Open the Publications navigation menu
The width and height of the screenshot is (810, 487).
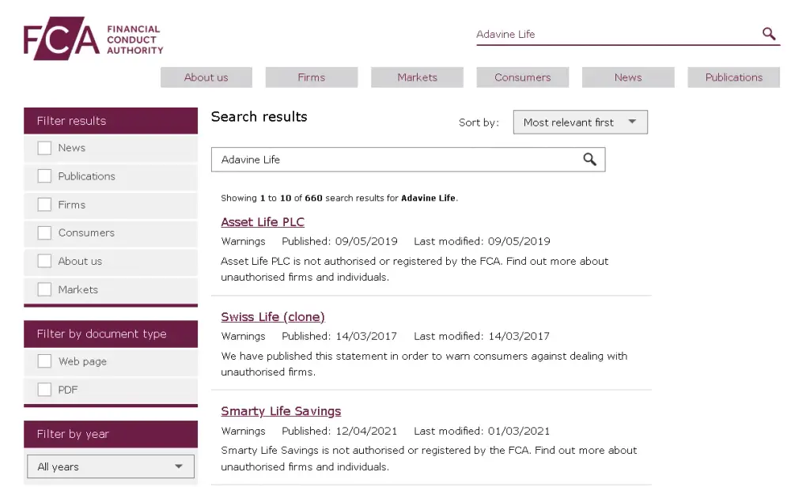click(733, 77)
